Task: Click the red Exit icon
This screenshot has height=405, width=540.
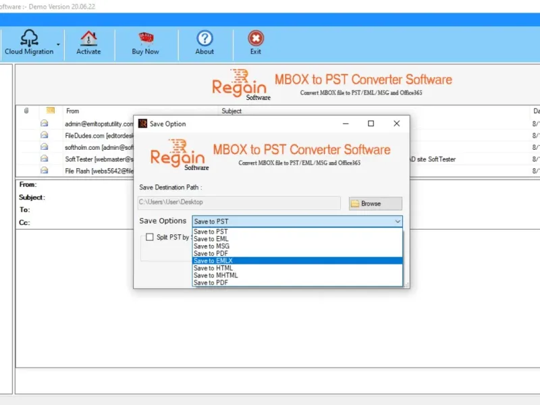Action: (x=256, y=38)
